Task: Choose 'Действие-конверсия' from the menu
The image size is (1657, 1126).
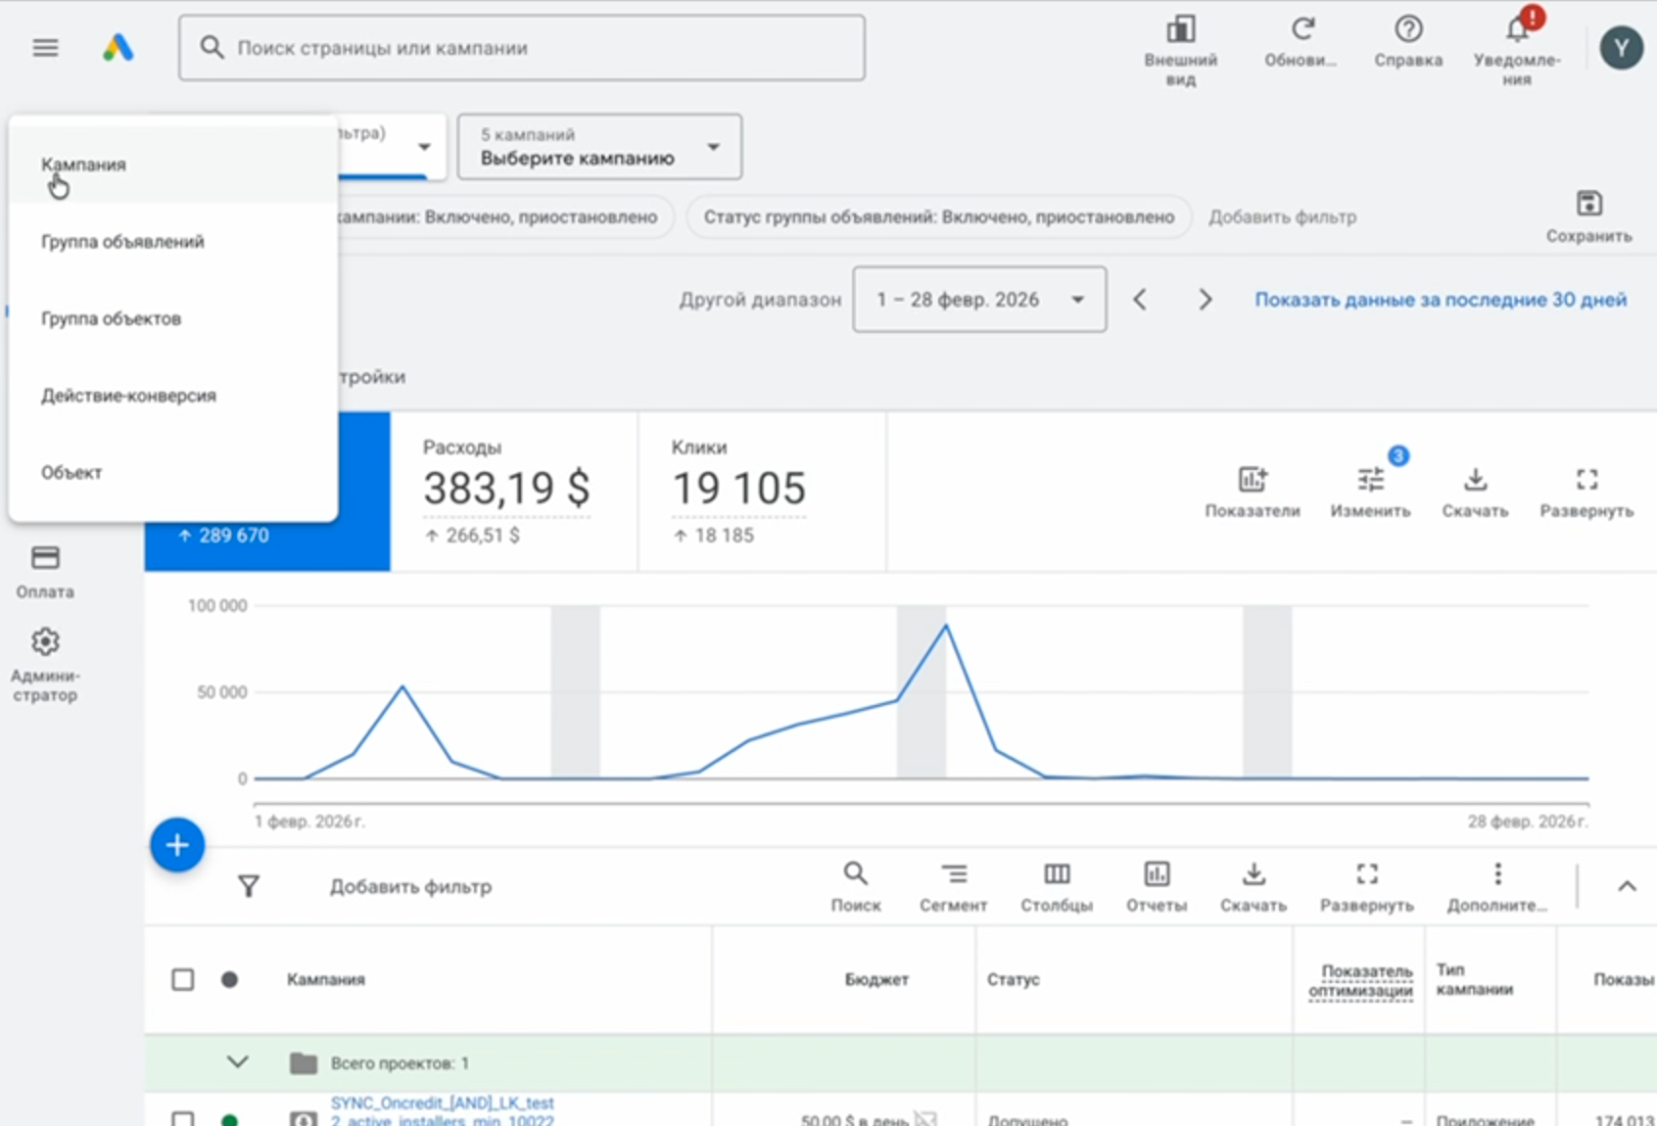Action: 128,396
